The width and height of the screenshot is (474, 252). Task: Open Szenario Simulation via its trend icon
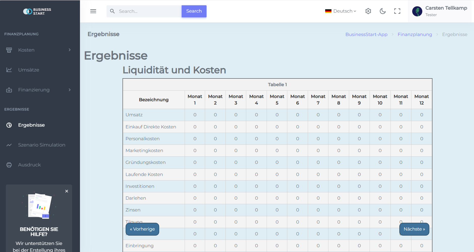(x=9, y=145)
